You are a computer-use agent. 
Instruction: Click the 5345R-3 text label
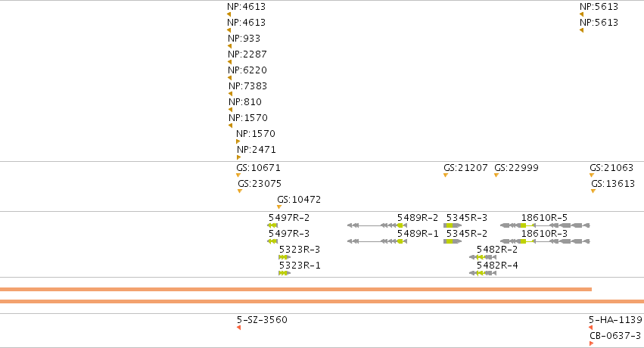[467, 218]
